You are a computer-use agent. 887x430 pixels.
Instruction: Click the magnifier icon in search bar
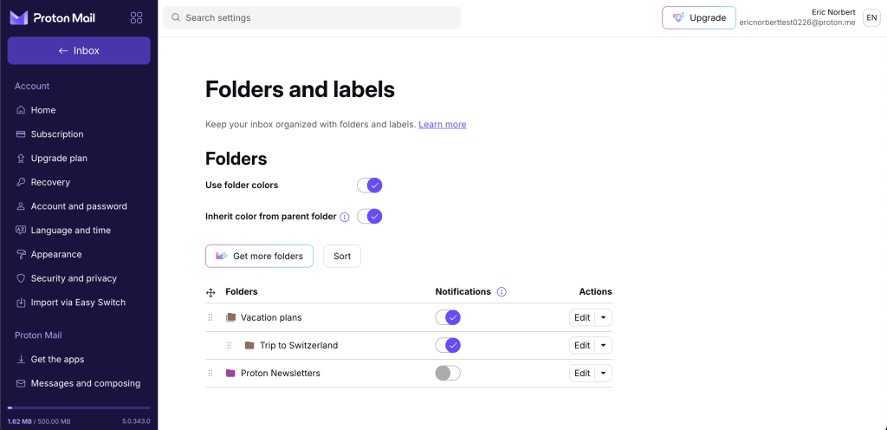click(x=176, y=17)
